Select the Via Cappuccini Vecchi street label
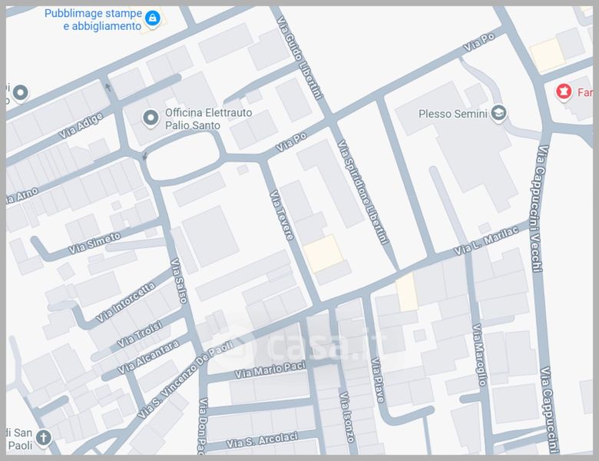Viewport: 599px width, 461px height. [540, 207]
